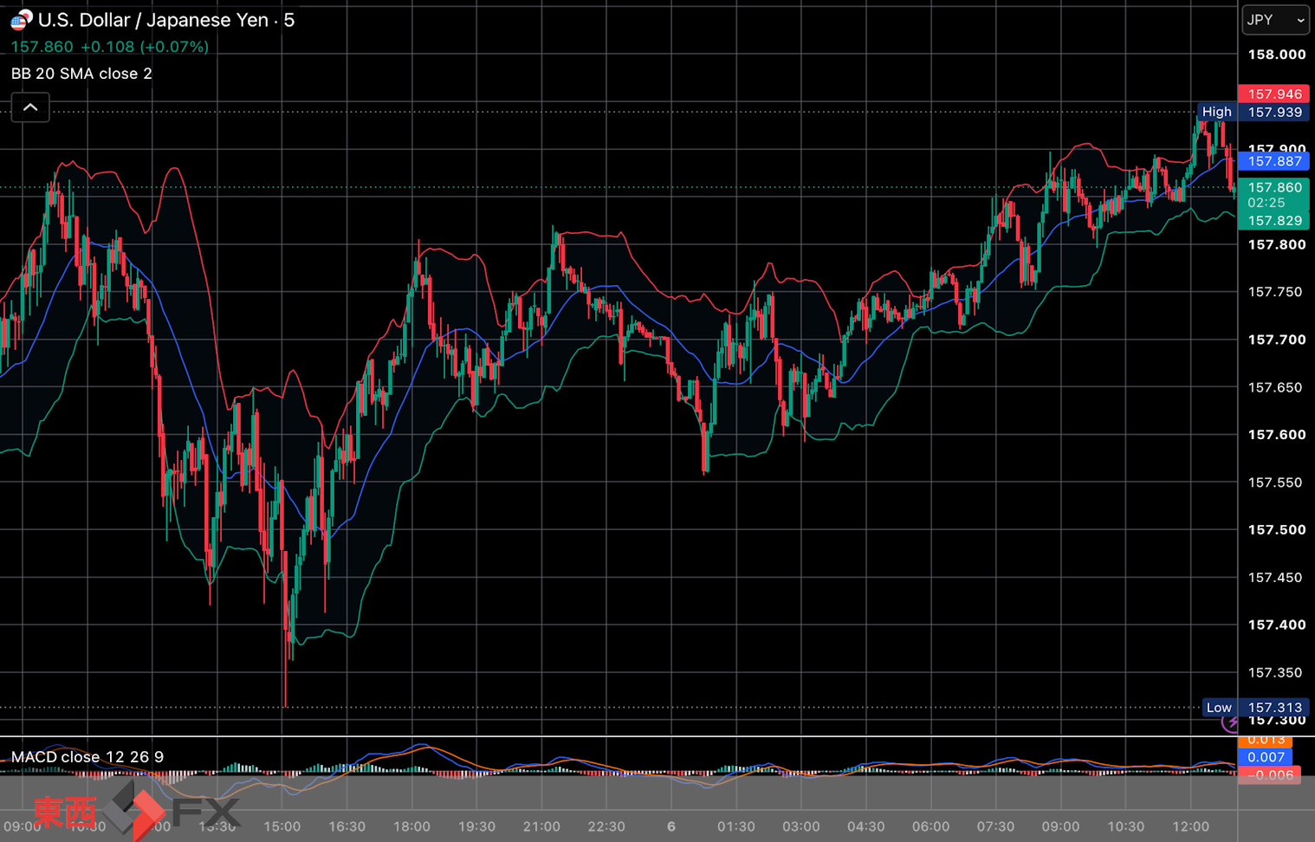The width and height of the screenshot is (1315, 842).
Task: Click the blue 0.007 MACD value tag
Action: (1266, 757)
